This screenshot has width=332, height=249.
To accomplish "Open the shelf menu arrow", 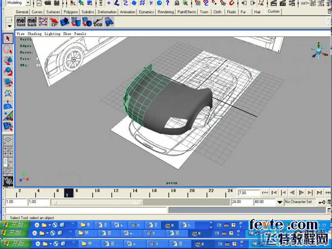I will pos(9,26).
